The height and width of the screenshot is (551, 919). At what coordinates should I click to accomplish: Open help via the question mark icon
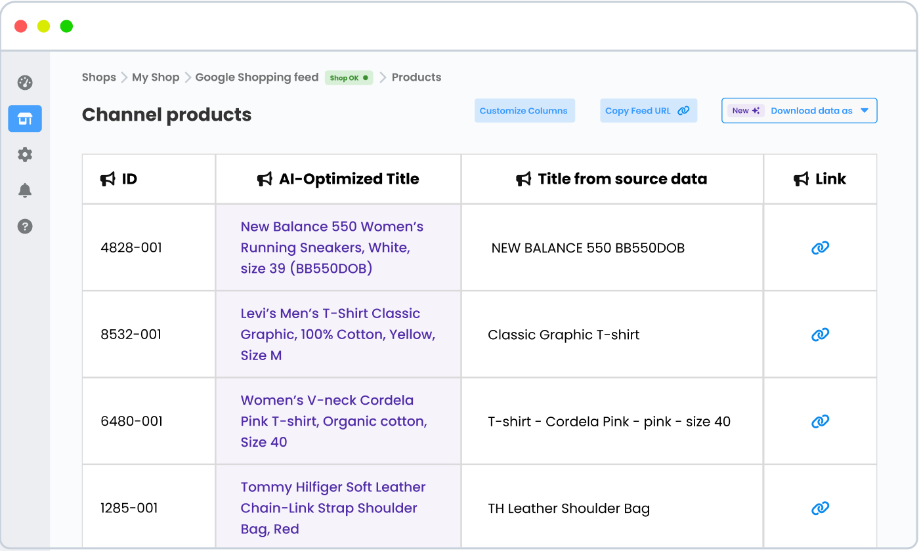tap(24, 226)
